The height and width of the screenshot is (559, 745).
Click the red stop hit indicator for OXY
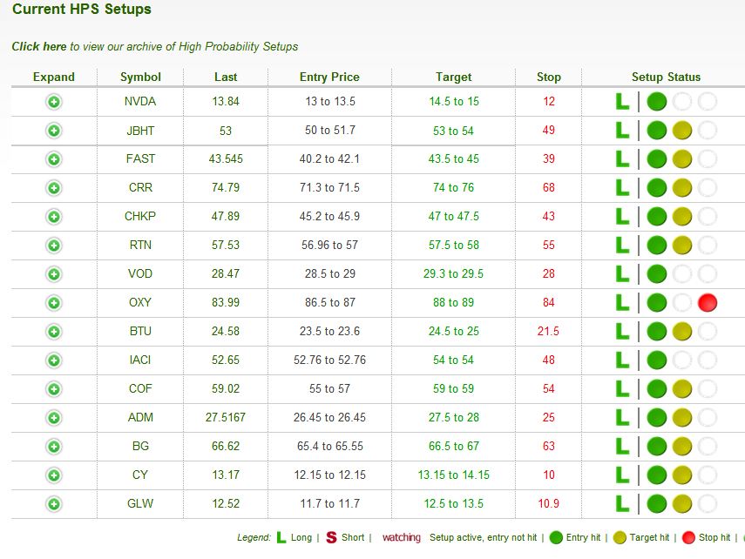pos(708,303)
